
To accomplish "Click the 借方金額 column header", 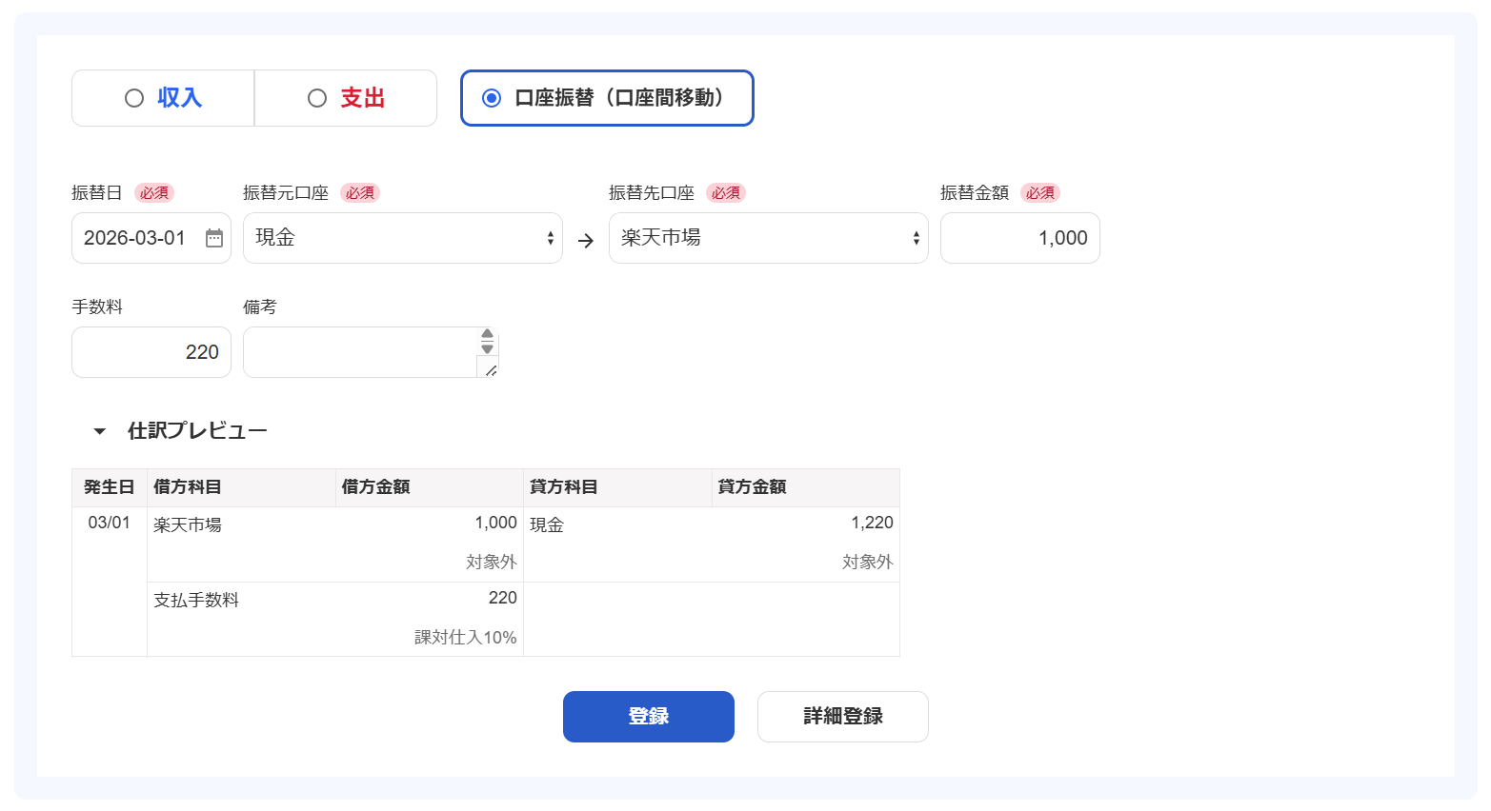I will pyautogui.click(x=430, y=487).
